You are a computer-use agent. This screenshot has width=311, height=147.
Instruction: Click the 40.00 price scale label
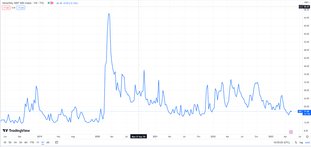307,66
